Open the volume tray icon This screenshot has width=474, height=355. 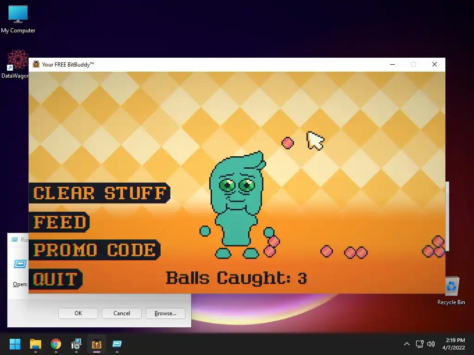point(431,344)
